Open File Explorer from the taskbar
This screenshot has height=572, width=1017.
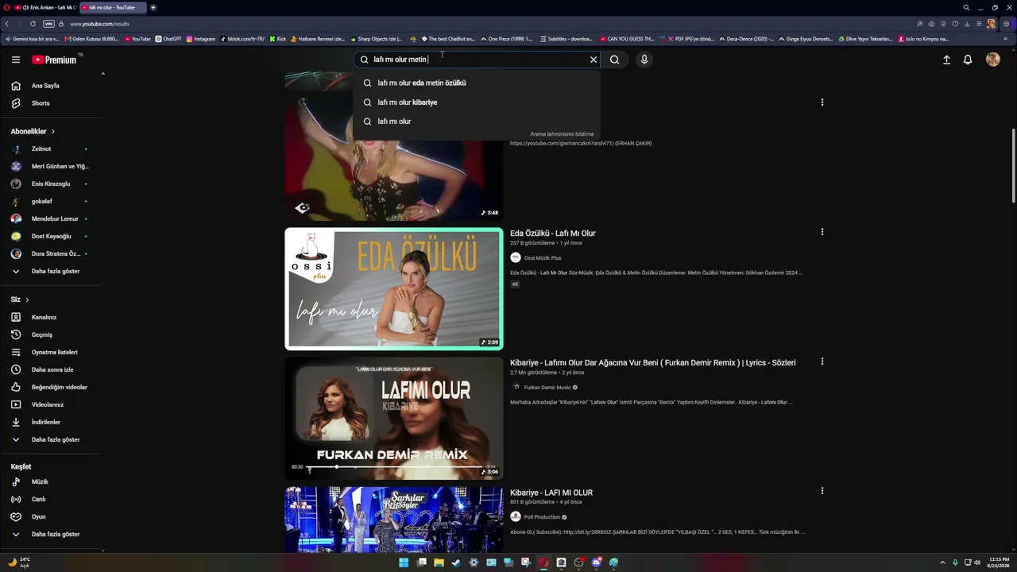(439, 562)
